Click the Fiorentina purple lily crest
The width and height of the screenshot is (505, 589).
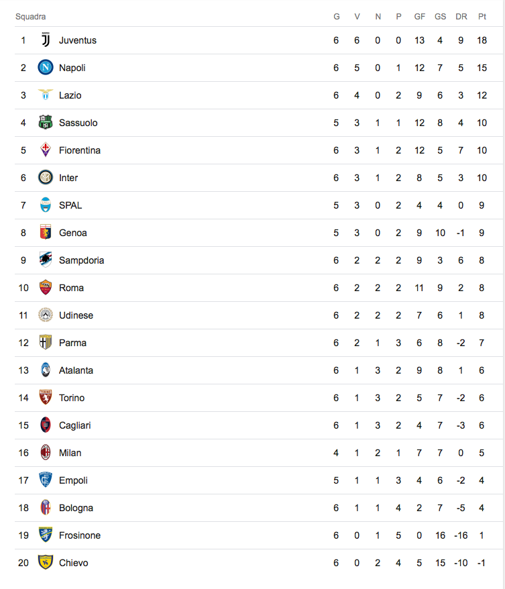[x=46, y=150]
